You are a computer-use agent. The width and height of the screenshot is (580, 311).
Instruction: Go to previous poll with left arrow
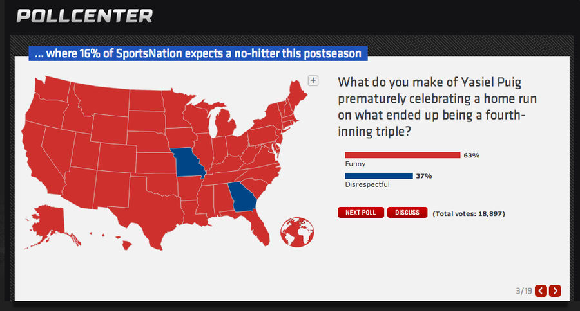pyautogui.click(x=541, y=290)
